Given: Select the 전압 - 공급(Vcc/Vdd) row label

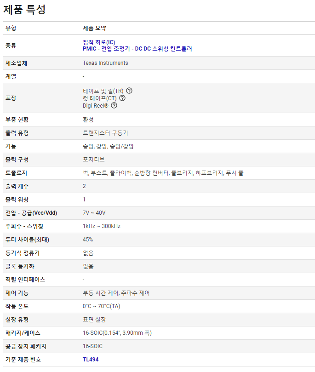Looking at the screenshot, I should click(x=31, y=213).
